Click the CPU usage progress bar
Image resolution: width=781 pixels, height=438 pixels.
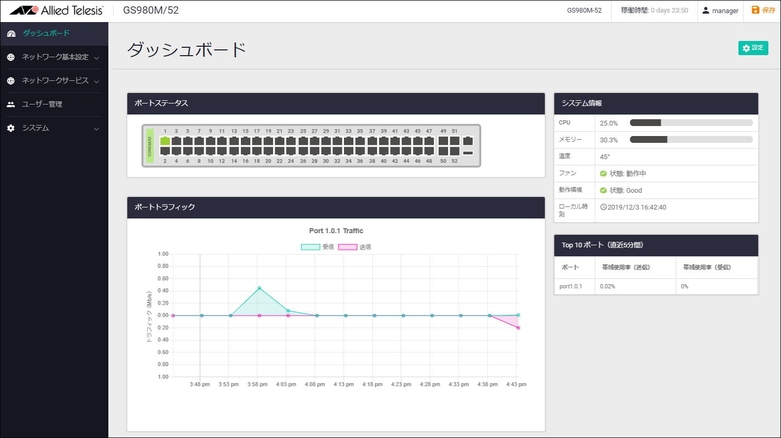click(x=691, y=123)
